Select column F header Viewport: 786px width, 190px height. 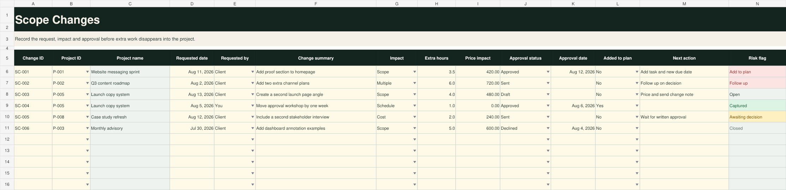pos(316,4)
